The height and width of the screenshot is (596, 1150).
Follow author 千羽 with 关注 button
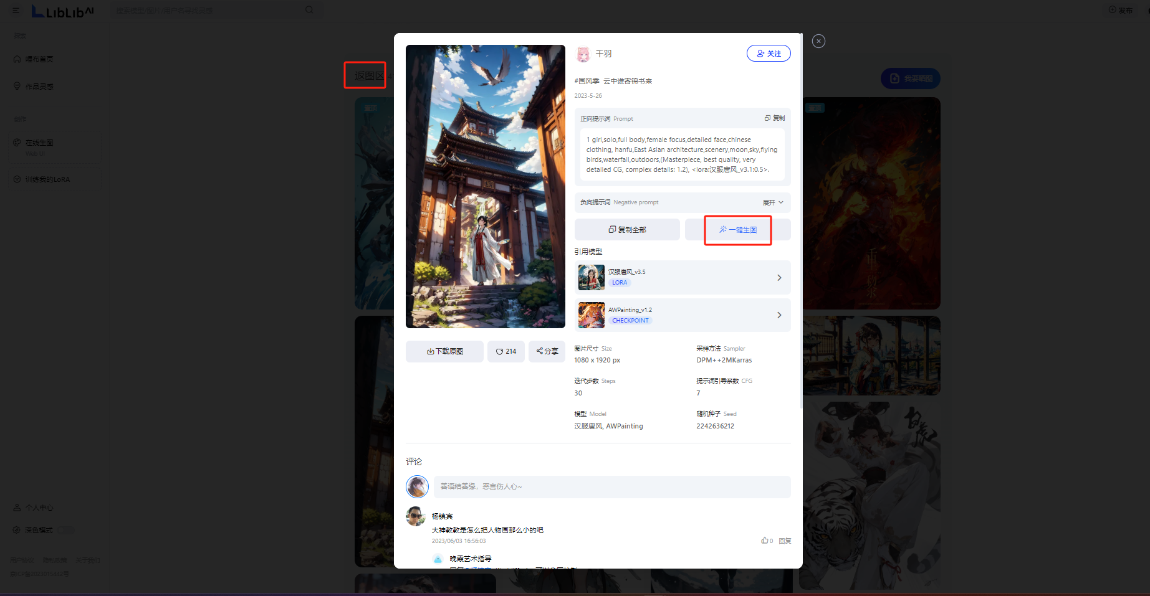pyautogui.click(x=769, y=54)
